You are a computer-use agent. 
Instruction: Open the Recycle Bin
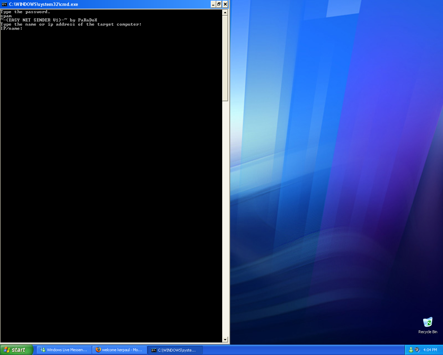pos(428,322)
